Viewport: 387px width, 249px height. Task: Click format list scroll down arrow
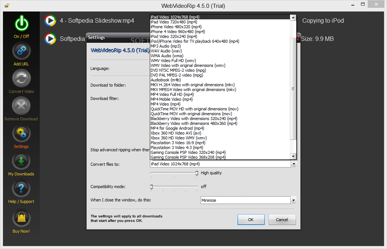point(293,156)
